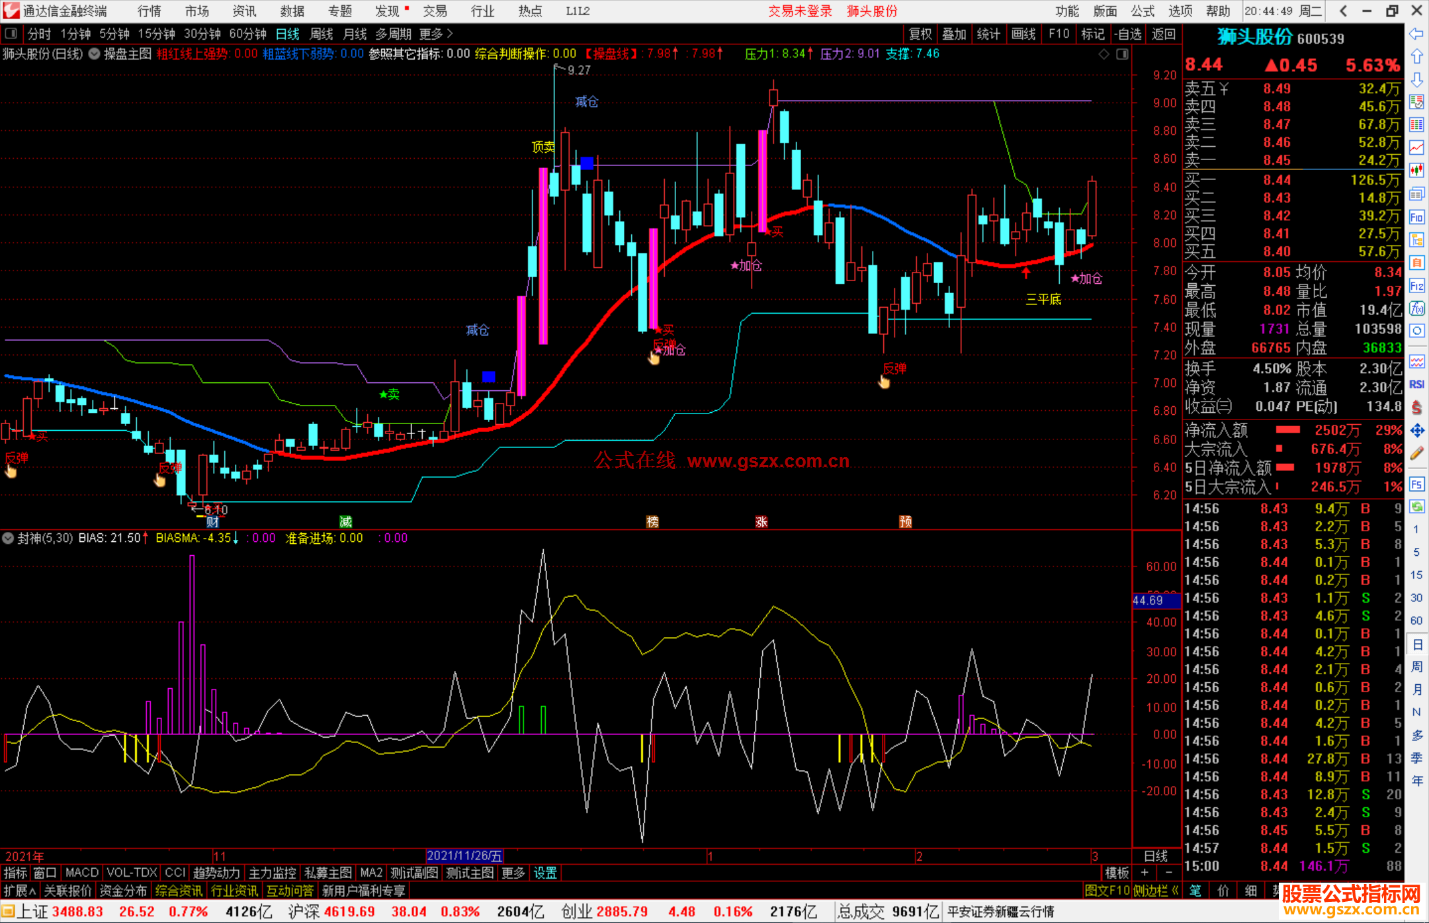Collapse the sidebar with 侧边栏 button
The height and width of the screenshot is (923, 1429).
pos(1156,891)
